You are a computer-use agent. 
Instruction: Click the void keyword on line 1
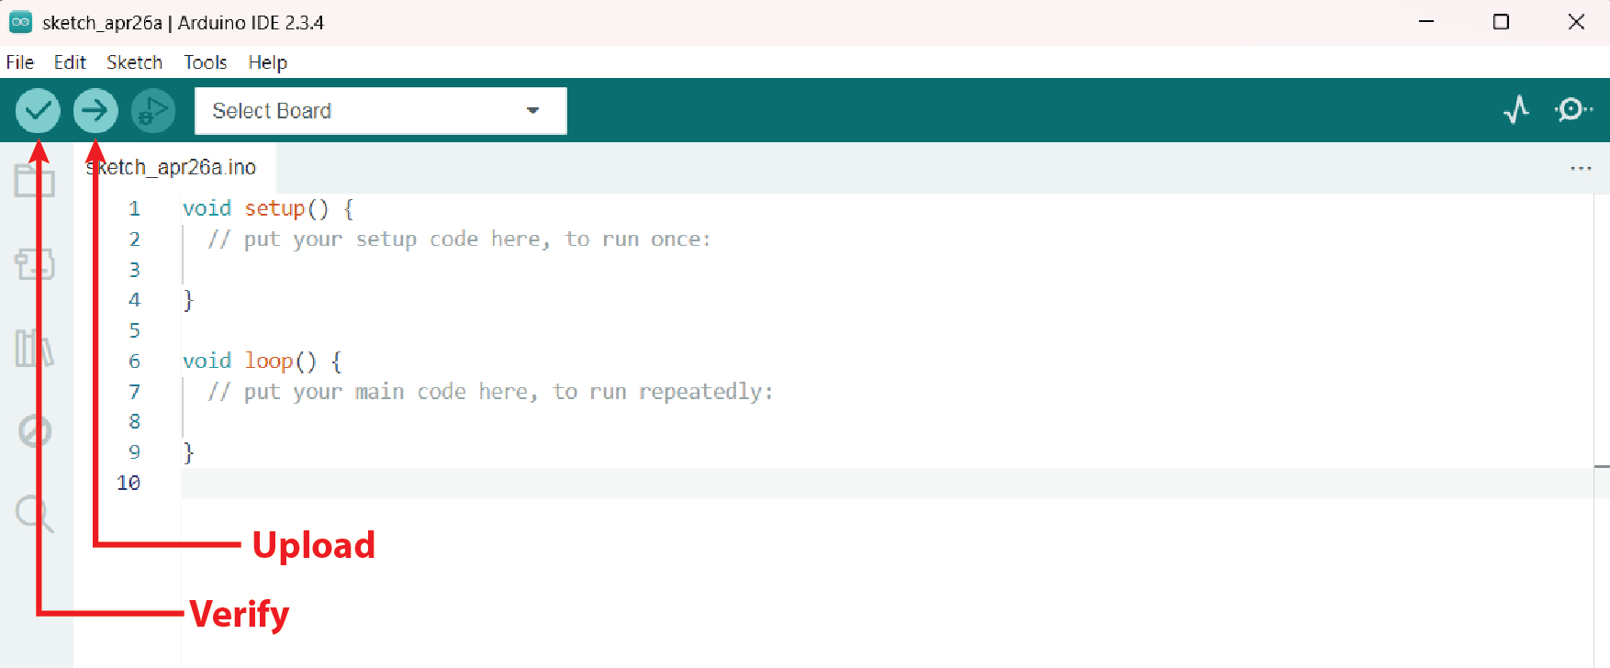coord(207,208)
